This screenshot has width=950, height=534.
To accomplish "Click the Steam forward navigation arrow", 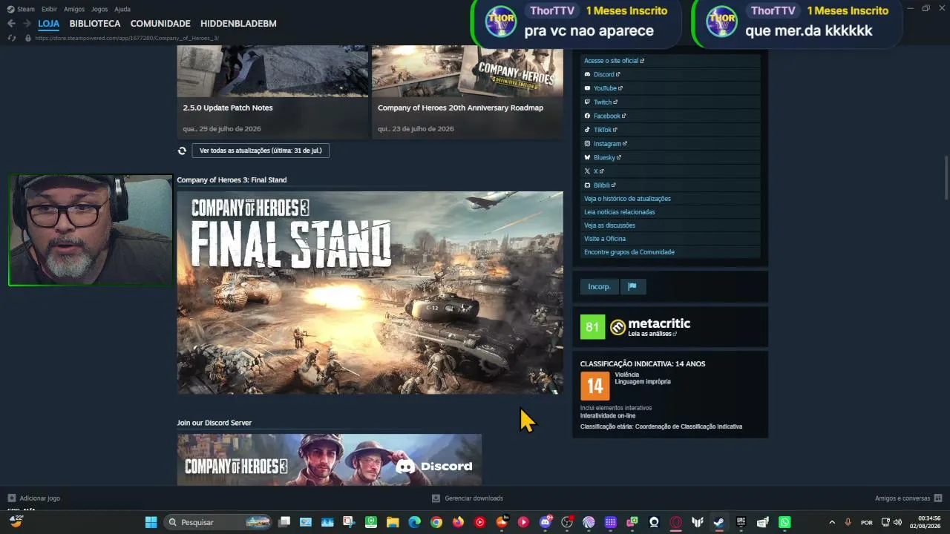I will point(27,24).
